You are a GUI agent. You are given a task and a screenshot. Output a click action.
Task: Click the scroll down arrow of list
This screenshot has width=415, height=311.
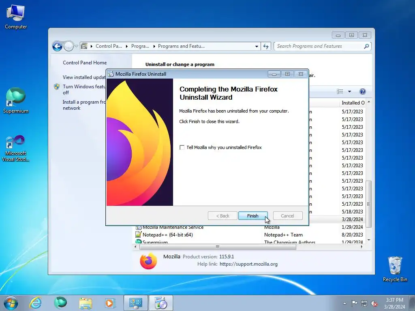coord(369,240)
